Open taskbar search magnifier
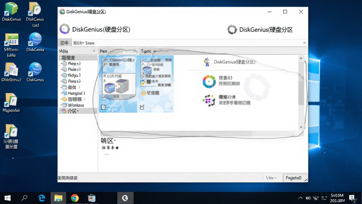This screenshot has height=204, width=362. [24, 198]
